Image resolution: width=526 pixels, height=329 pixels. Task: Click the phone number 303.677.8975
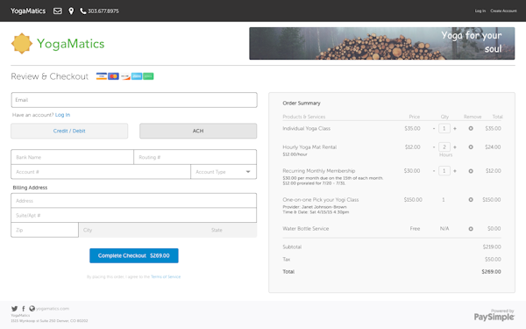pyautogui.click(x=103, y=11)
